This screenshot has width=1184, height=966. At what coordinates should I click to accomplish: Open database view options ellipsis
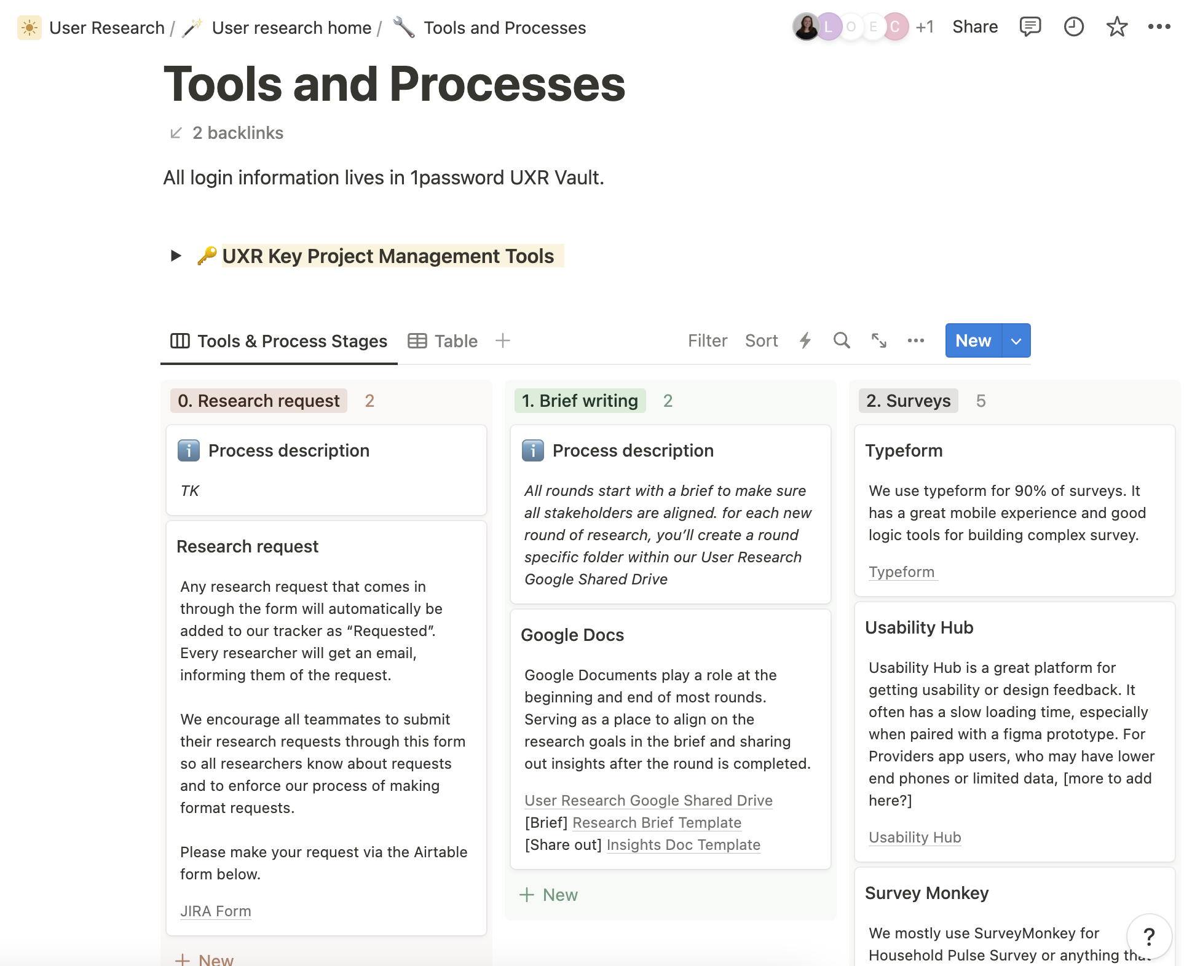pos(915,340)
